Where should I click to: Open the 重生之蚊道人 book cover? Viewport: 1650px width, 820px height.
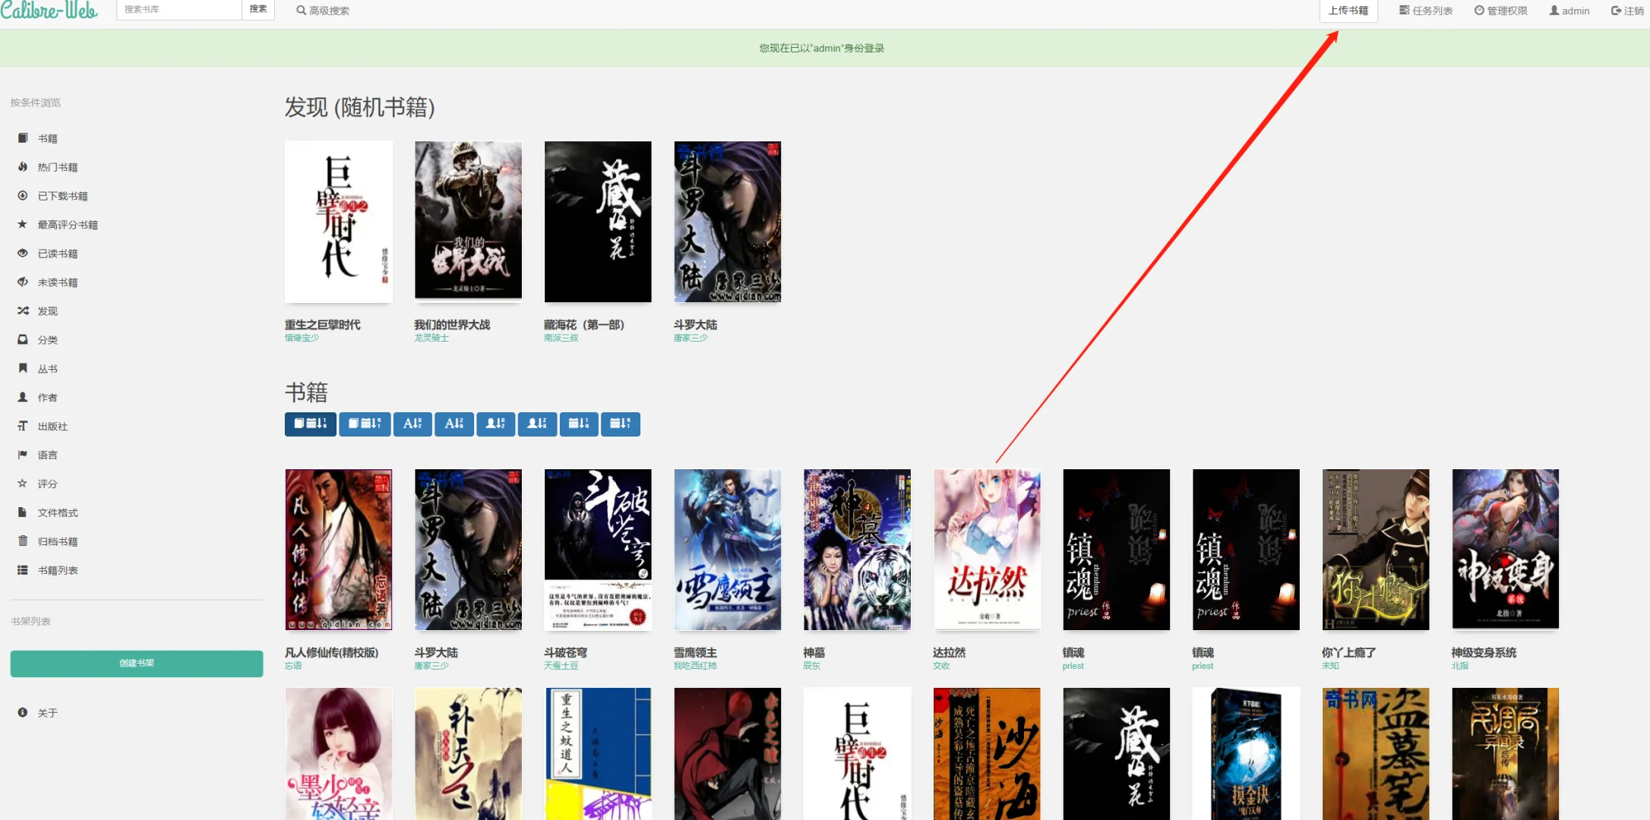(598, 754)
